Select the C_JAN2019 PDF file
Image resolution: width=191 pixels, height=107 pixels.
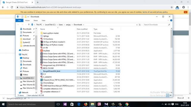[47, 77]
